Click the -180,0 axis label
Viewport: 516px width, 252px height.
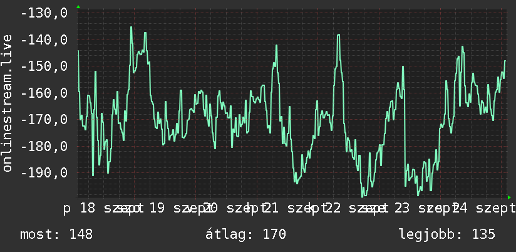pyautogui.click(x=44, y=146)
